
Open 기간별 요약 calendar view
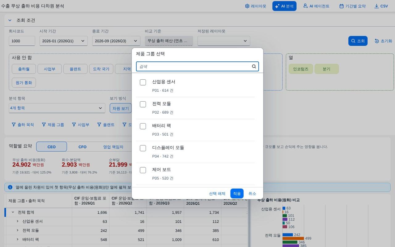click(352, 6)
